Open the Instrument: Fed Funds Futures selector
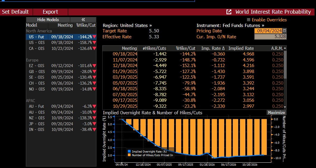Image resolution: width=316 pixels, height=168 pixels. [x=230, y=26]
